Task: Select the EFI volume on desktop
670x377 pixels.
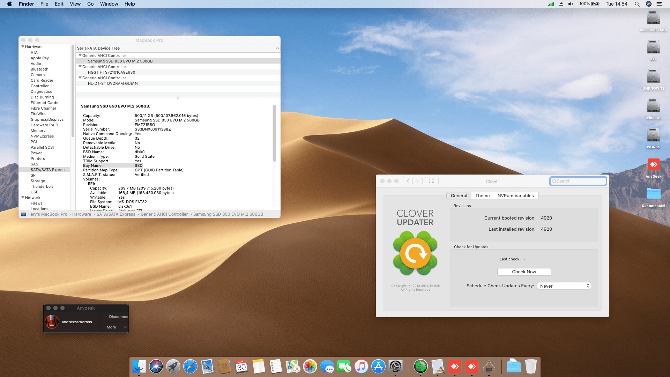Action: [x=653, y=51]
